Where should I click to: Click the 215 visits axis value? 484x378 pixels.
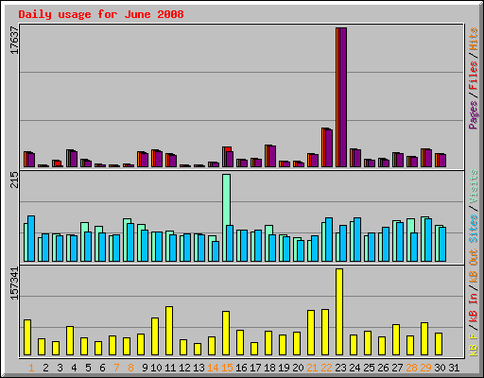pos(14,180)
